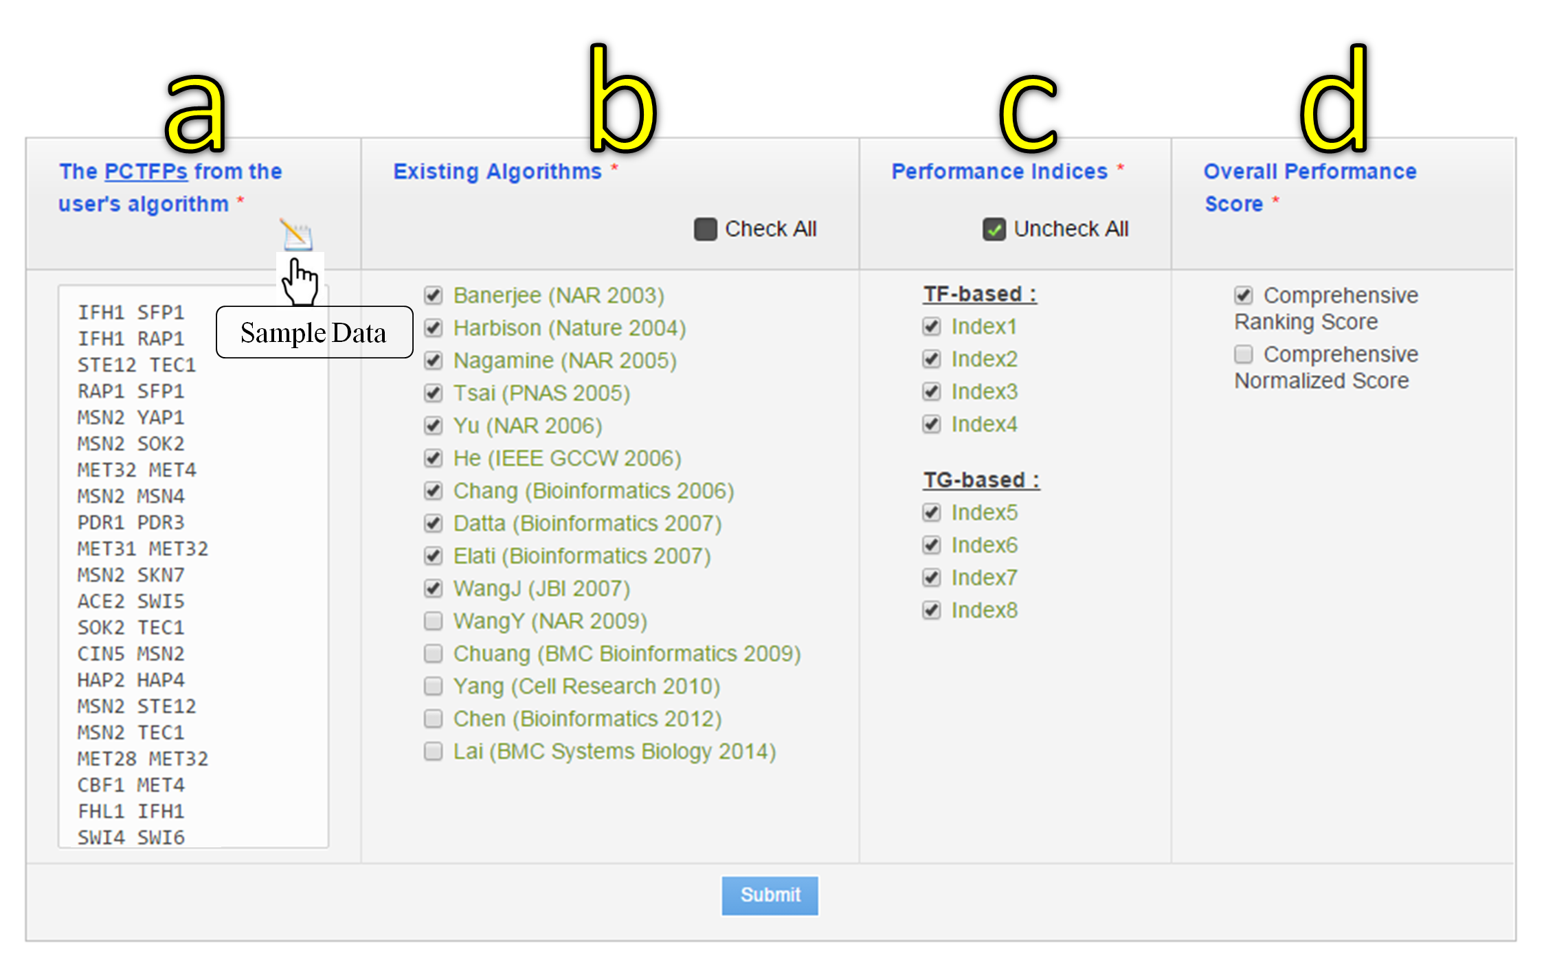
Task: Uncheck Banerjee (NAR 2003) algorithm
Action: [433, 296]
